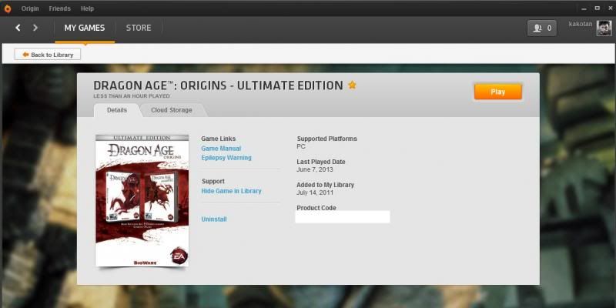Switch to the Store tab

click(x=139, y=28)
